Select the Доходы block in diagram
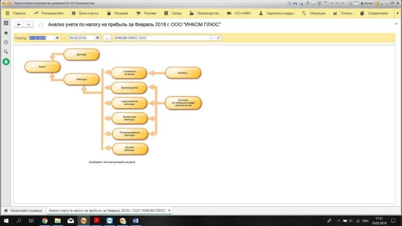This screenshot has height=226, width=402. tap(82, 54)
